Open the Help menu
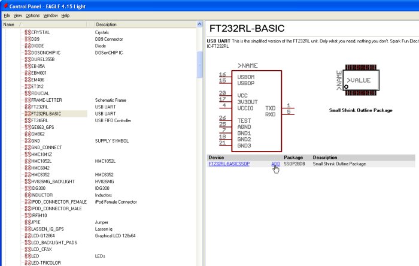The image size is (419, 266). [x=65, y=16]
